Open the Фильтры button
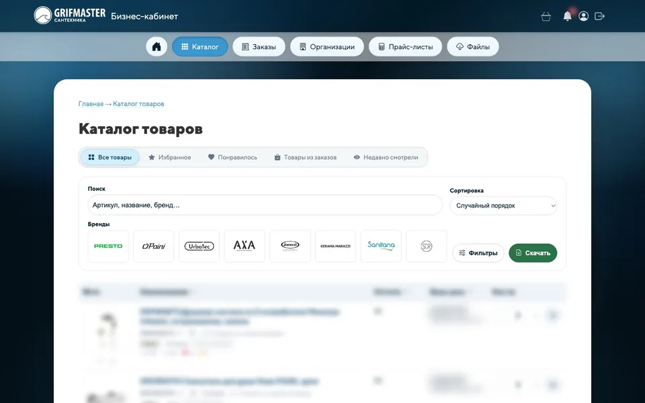The image size is (645, 403). tap(478, 253)
